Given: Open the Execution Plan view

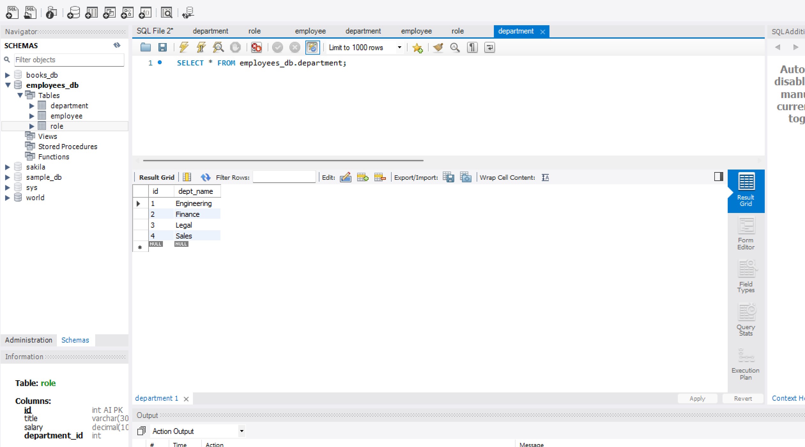Looking at the screenshot, I should (746, 364).
